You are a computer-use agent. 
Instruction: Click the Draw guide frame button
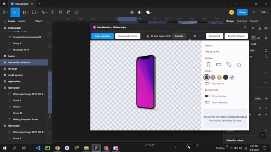coord(127,36)
